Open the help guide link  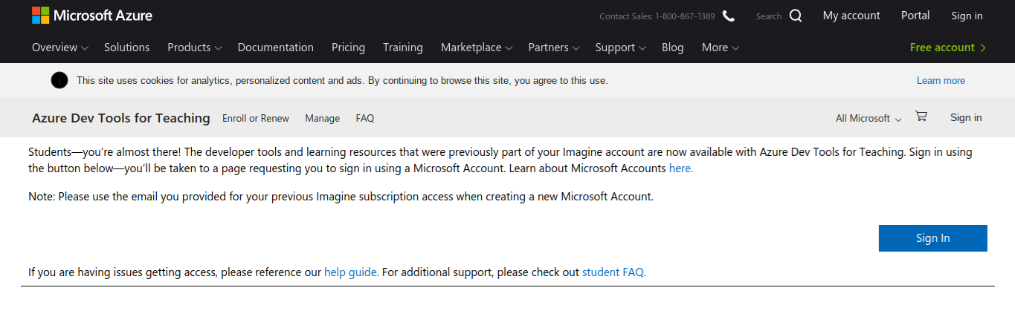pos(352,272)
